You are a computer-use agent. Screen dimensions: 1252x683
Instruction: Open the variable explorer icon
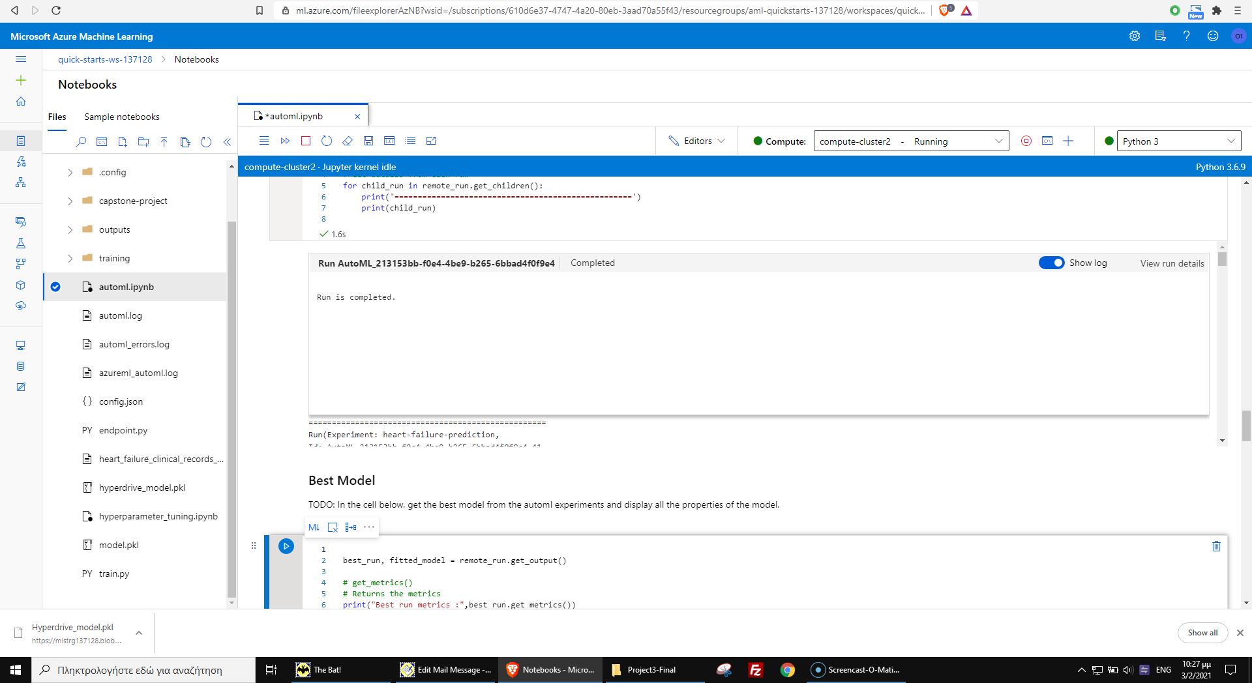[389, 141]
